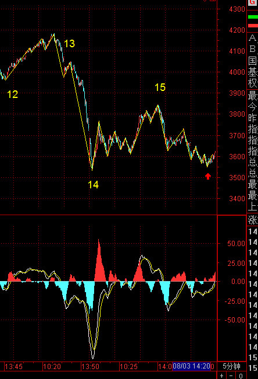Click the plus zoom-in button
Image resolution: width=258 pixels, height=379 pixels.
pyautogui.click(x=222, y=376)
